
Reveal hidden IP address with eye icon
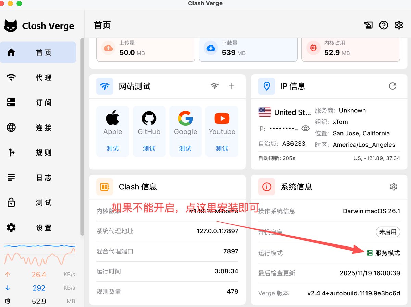point(306,128)
